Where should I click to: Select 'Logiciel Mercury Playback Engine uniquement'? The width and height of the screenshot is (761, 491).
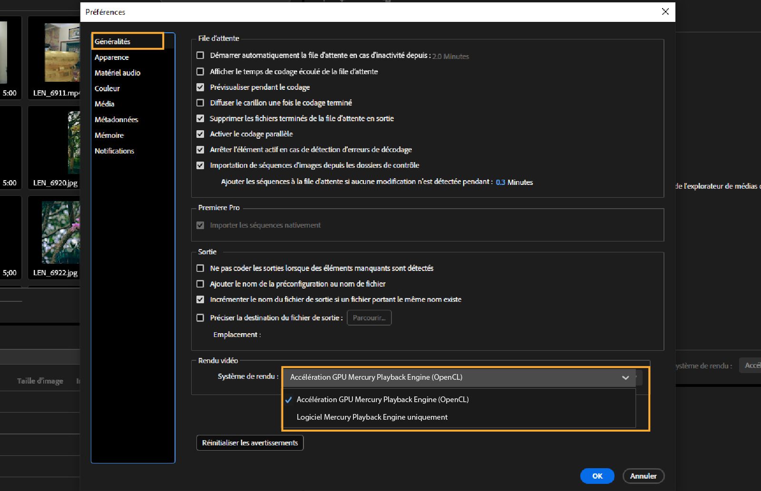tap(371, 417)
